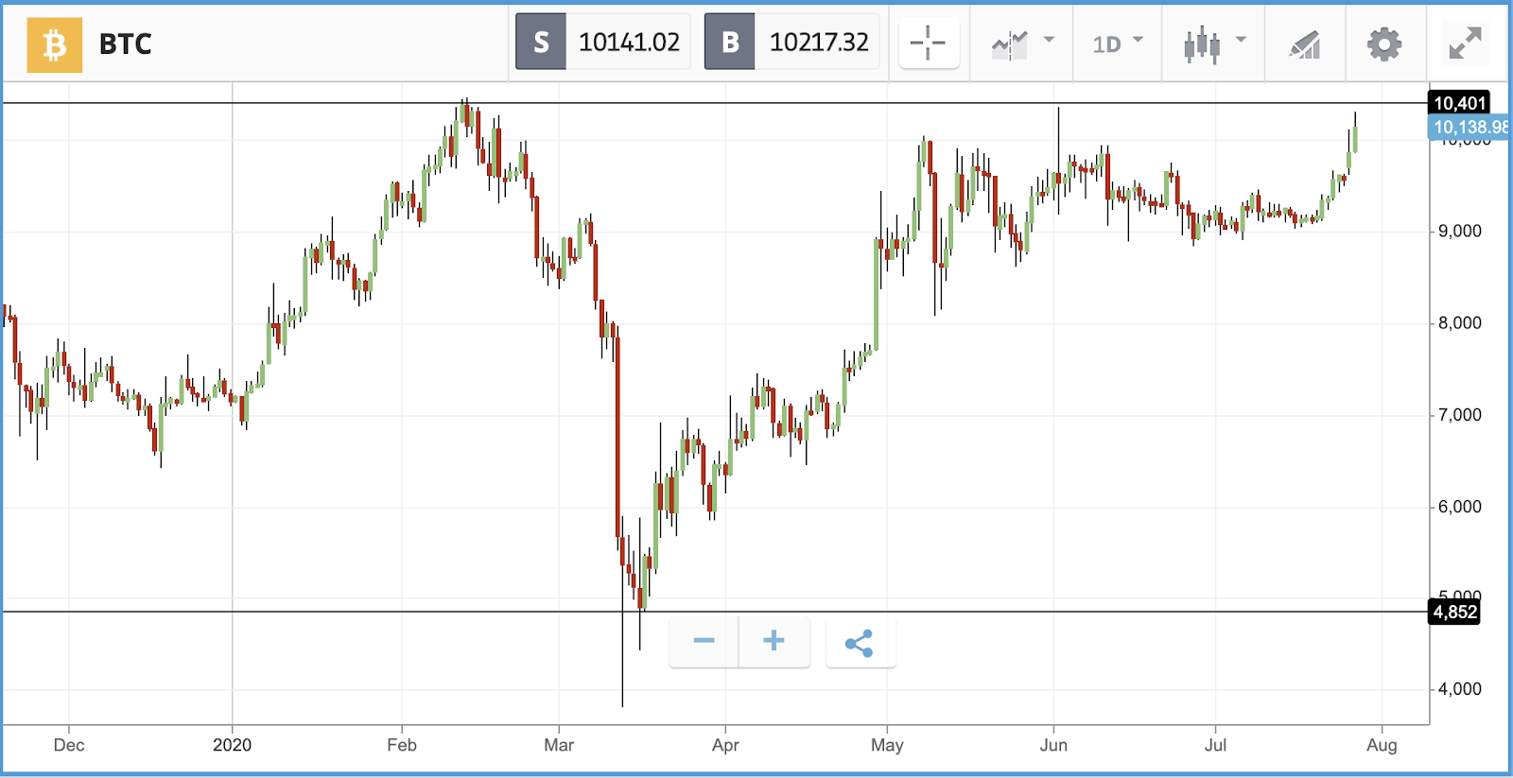
Task: Open the 1D timeframe dropdown
Action: coord(1118,43)
